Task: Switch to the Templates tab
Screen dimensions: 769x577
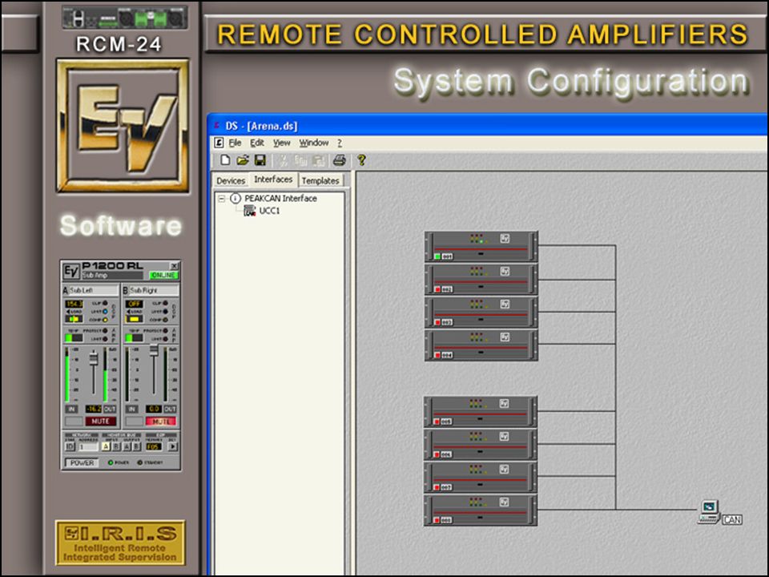Action: click(x=320, y=180)
